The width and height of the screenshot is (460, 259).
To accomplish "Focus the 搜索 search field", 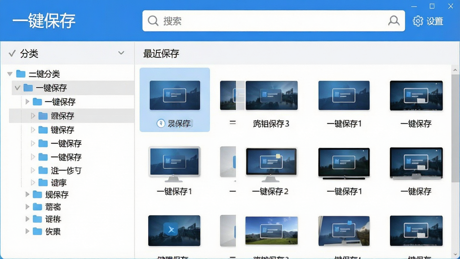I will tap(274, 21).
